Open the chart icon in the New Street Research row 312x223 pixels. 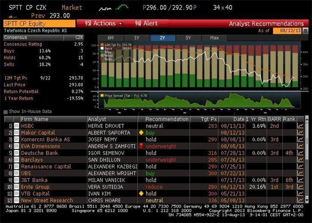coord(300,200)
